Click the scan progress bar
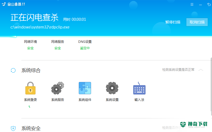 (x=106, y=36)
